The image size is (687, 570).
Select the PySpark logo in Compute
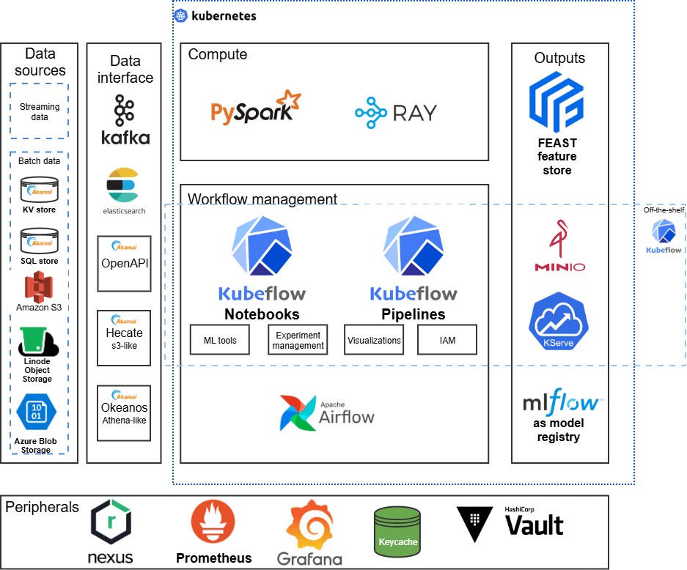(256, 107)
